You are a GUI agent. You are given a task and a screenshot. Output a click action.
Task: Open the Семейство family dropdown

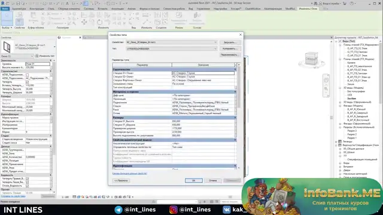click(x=171, y=42)
